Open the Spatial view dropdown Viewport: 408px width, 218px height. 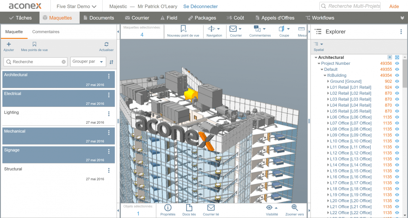(x=319, y=46)
